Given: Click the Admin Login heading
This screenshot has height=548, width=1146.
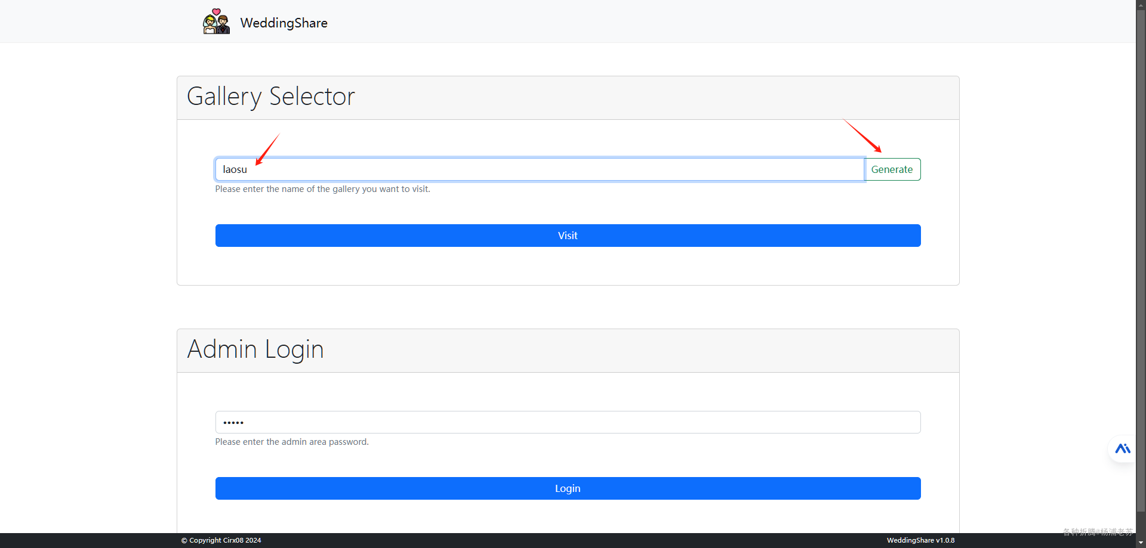Looking at the screenshot, I should 255,349.
